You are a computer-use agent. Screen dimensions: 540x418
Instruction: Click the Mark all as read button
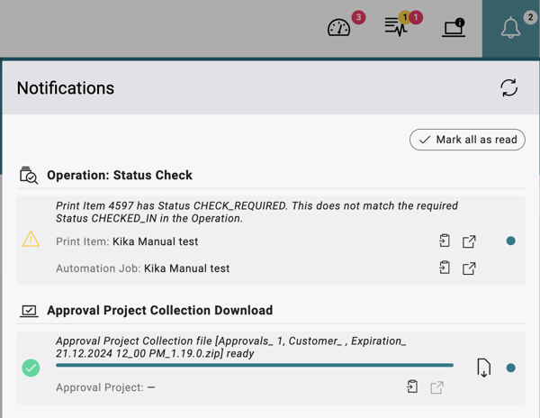pyautogui.click(x=467, y=140)
